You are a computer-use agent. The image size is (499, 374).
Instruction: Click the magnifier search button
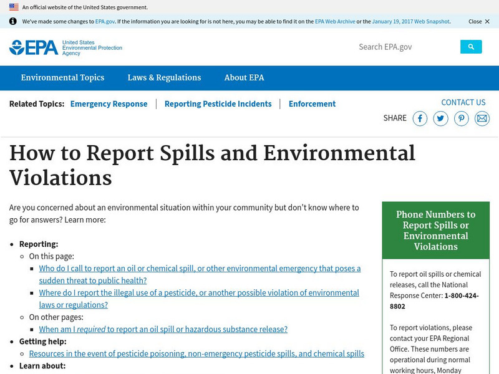[471, 47]
